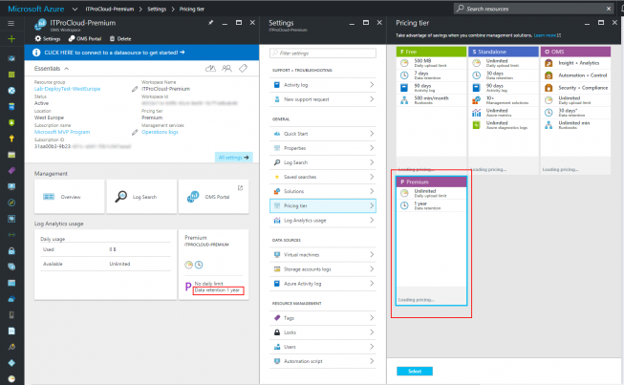Select the Premium pricing tier card
The height and width of the screenshot is (385, 624).
431,241
